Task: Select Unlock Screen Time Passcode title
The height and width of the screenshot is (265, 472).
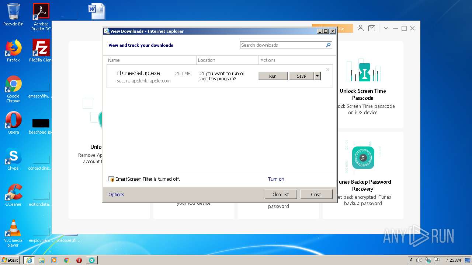Action: [363, 95]
